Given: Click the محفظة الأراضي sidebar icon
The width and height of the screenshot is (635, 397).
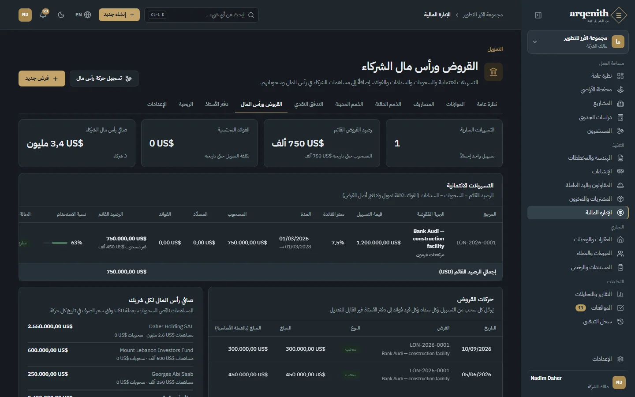Looking at the screenshot, I should pyautogui.click(x=620, y=90).
